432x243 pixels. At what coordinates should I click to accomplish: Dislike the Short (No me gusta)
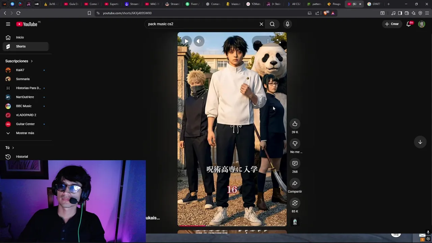[295, 143]
